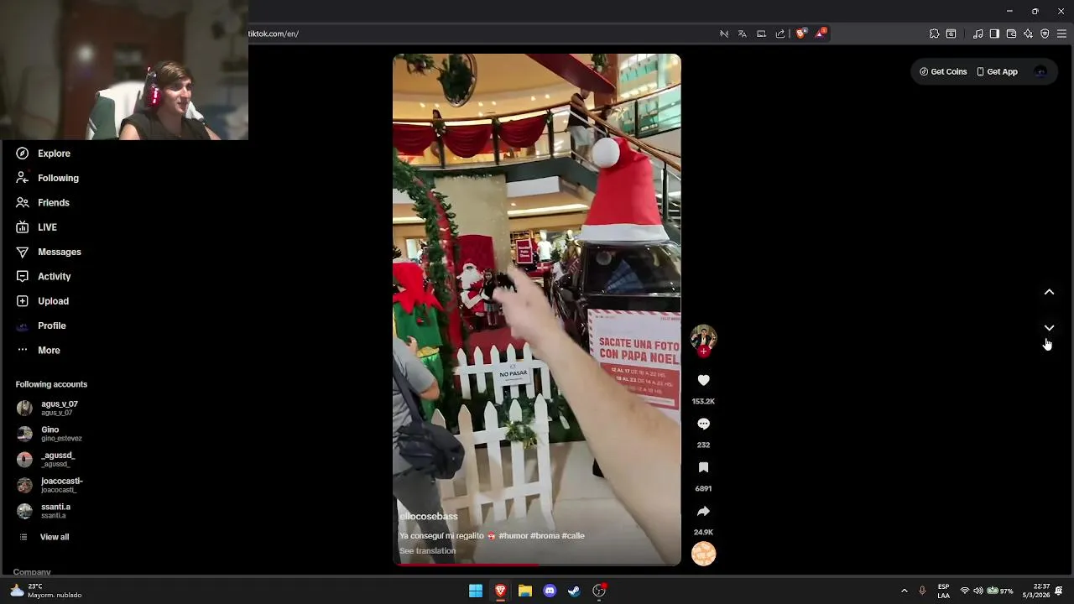Open Steam from the taskbar

574,591
